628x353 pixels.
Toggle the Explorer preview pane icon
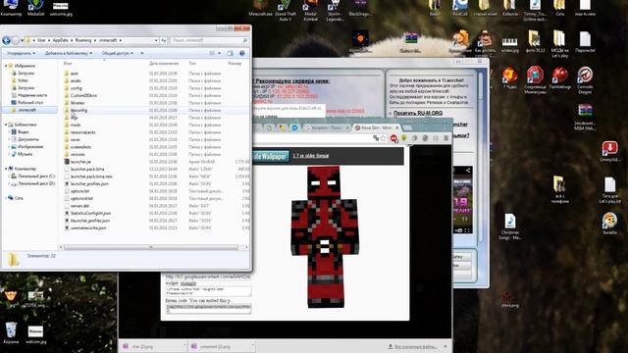(x=230, y=53)
